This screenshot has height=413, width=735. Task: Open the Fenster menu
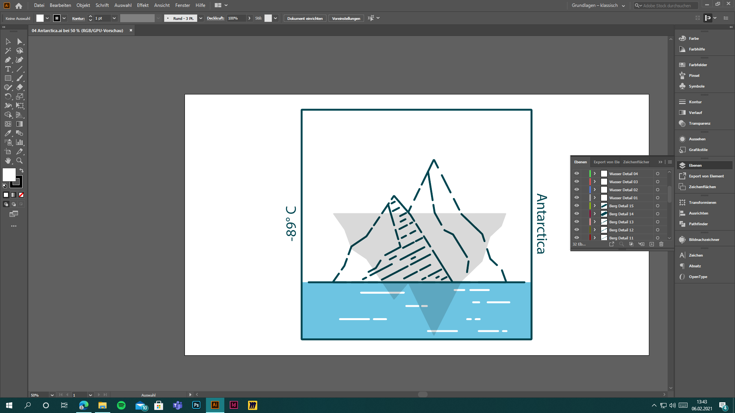183,5
